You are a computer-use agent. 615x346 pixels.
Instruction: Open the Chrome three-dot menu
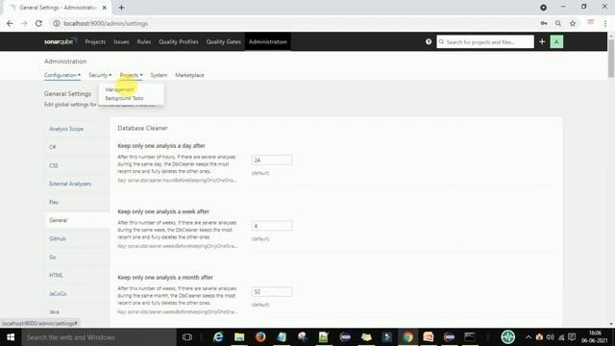click(x=605, y=23)
